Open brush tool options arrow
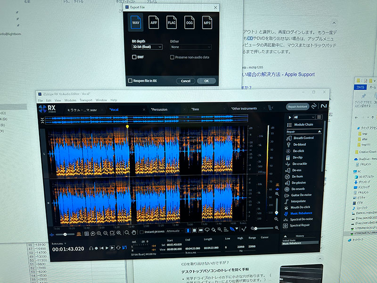 (x=237, y=229)
